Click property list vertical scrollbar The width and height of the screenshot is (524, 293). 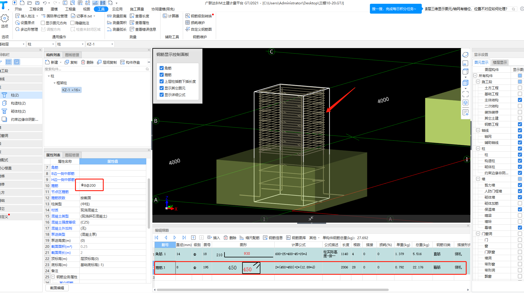[x=149, y=204]
